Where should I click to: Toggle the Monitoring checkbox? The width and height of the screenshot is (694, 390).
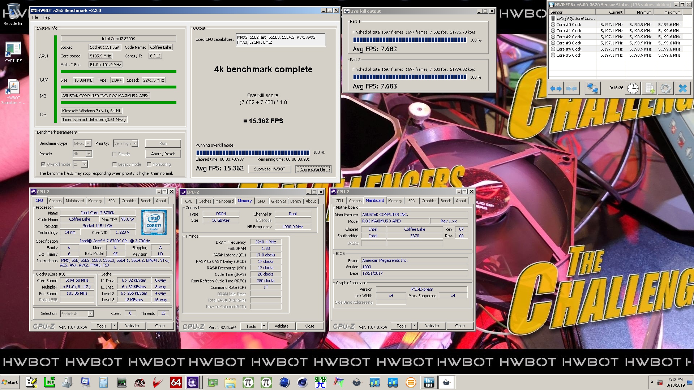tap(149, 164)
